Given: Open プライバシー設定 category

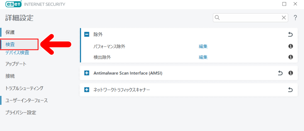Looking at the screenshot, I should click(21, 112).
